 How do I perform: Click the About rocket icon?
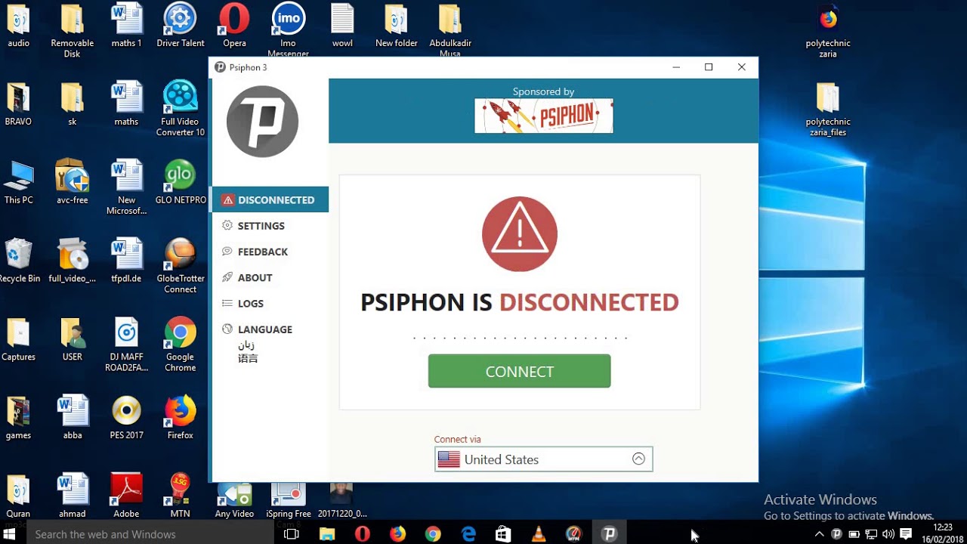(227, 277)
